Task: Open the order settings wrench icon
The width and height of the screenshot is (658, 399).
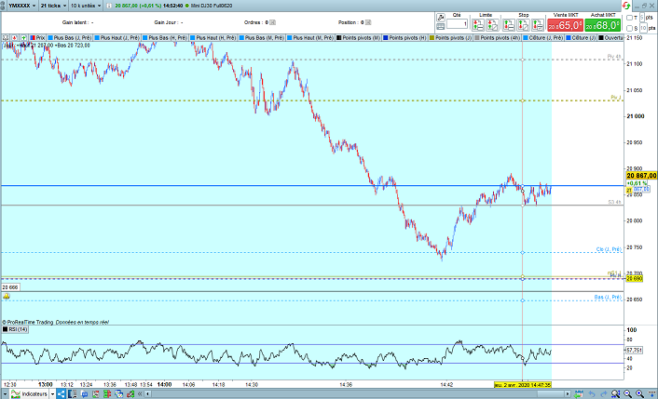Action: [441, 18]
